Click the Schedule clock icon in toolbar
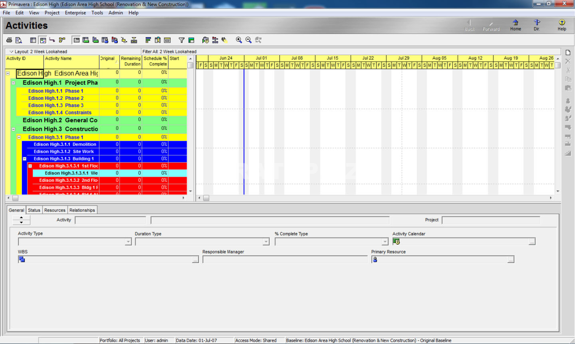Image resolution: width=575 pixels, height=344 pixels. click(x=206, y=40)
